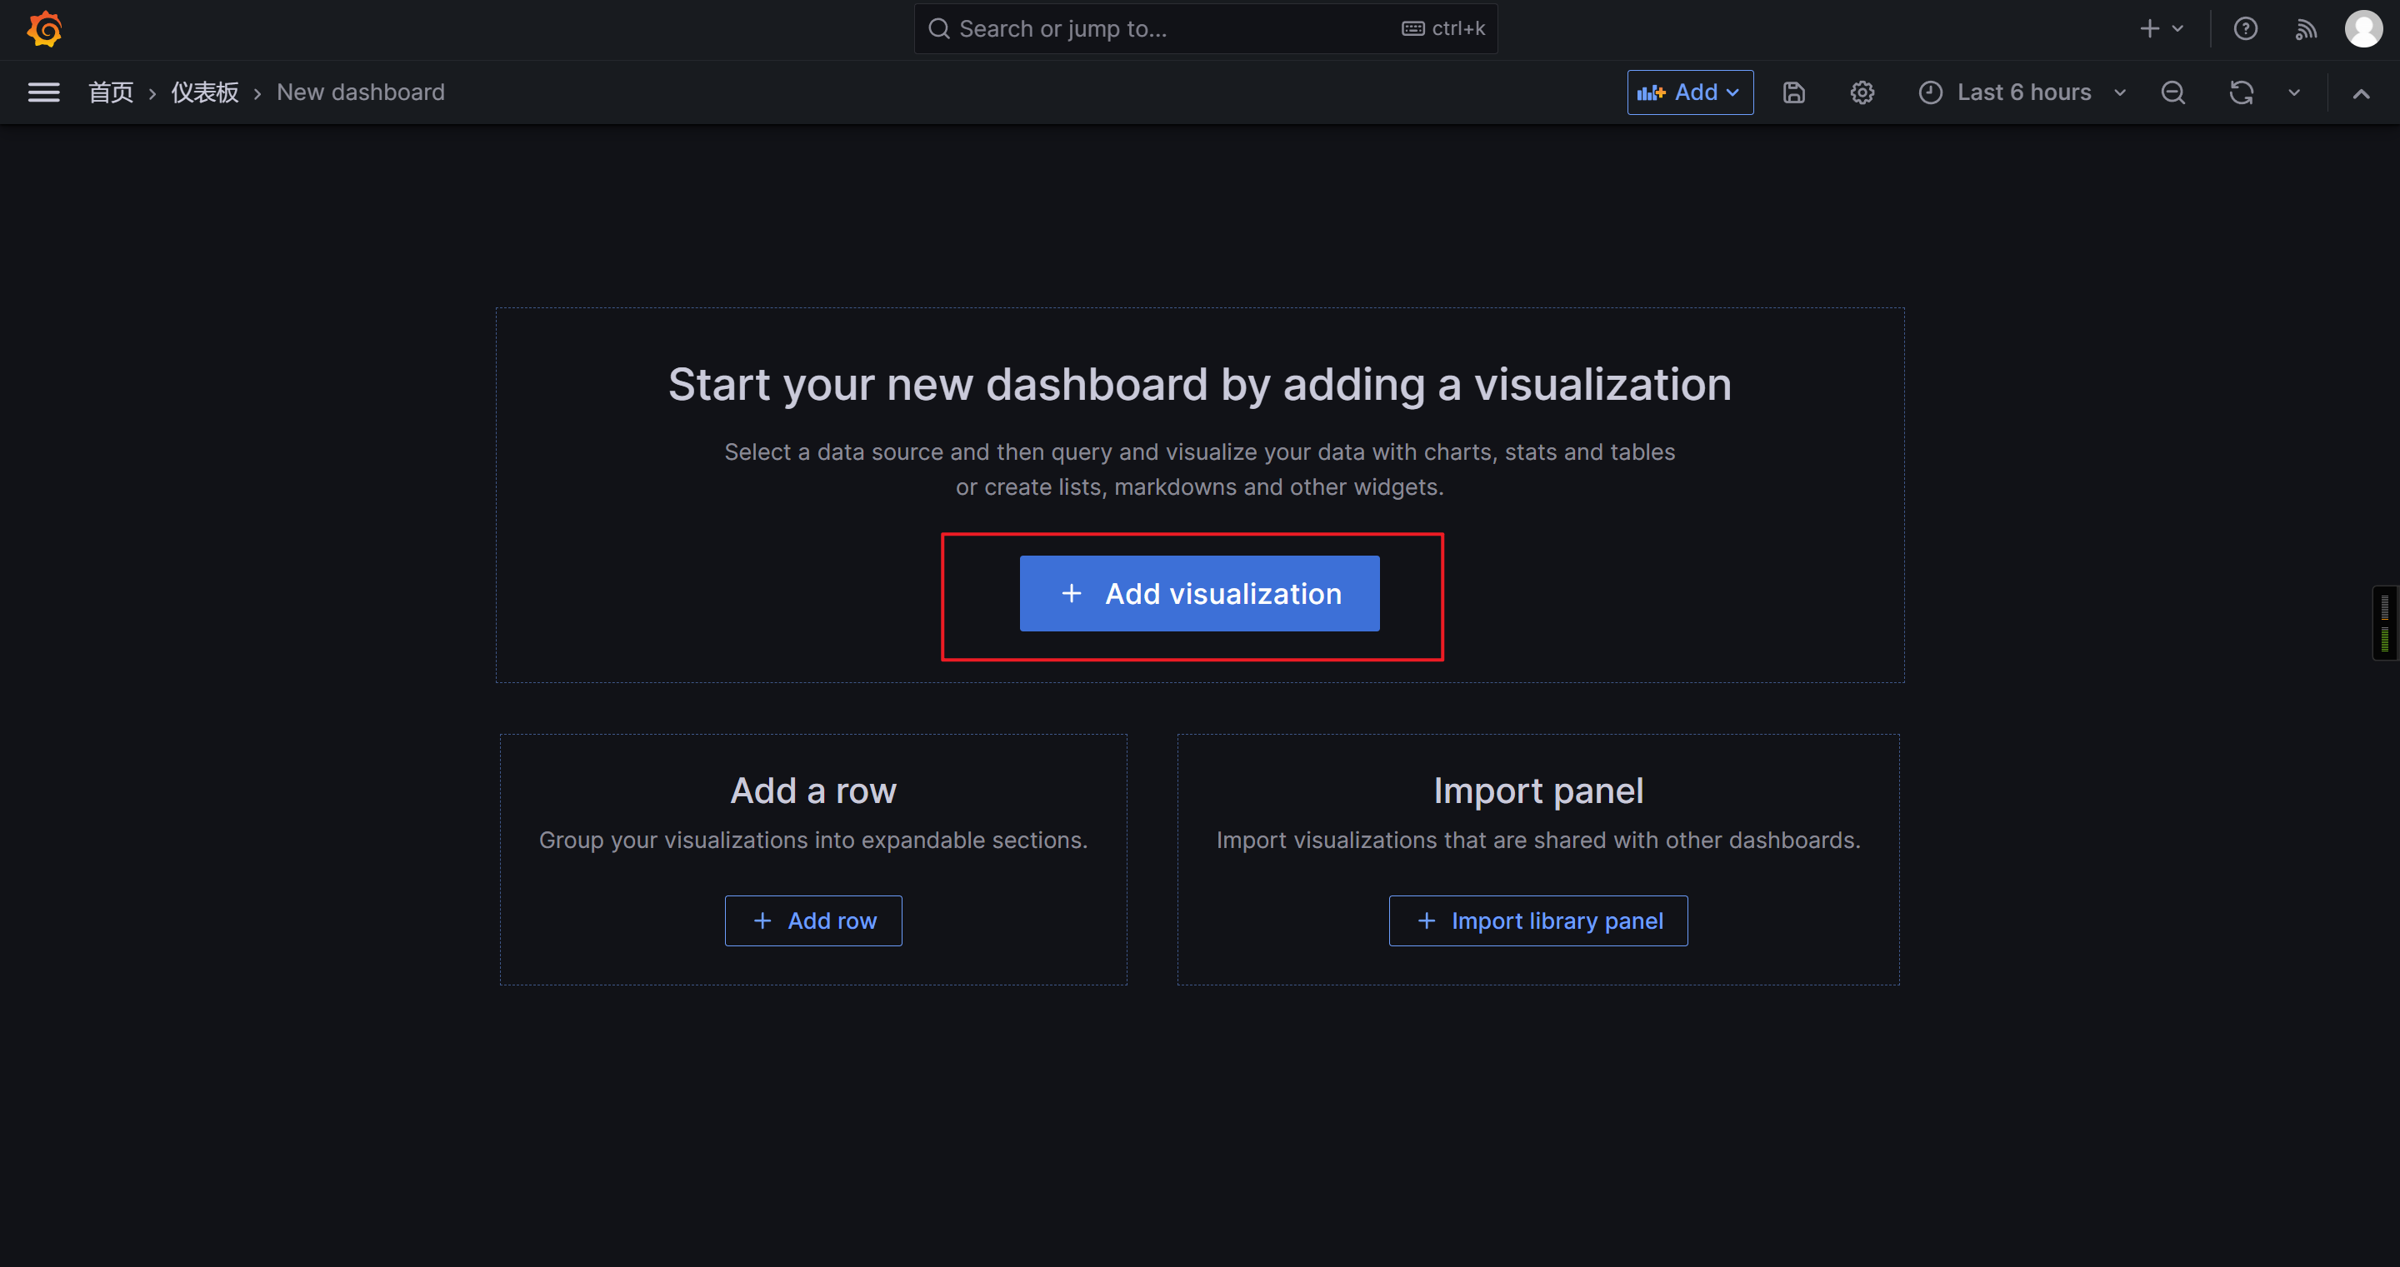
Task: Click the Add row button
Action: pos(812,920)
